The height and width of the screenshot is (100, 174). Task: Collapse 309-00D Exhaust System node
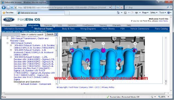tap(11, 57)
